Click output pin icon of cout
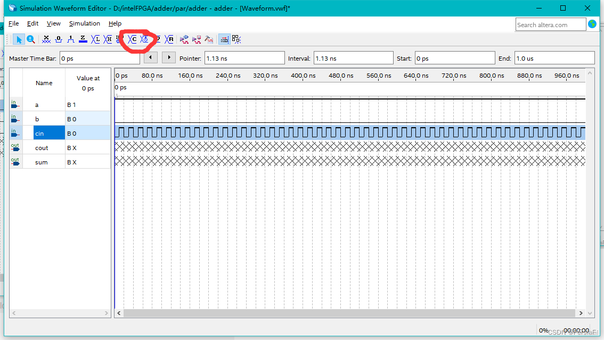Viewport: 604px width, 340px height. click(x=15, y=147)
